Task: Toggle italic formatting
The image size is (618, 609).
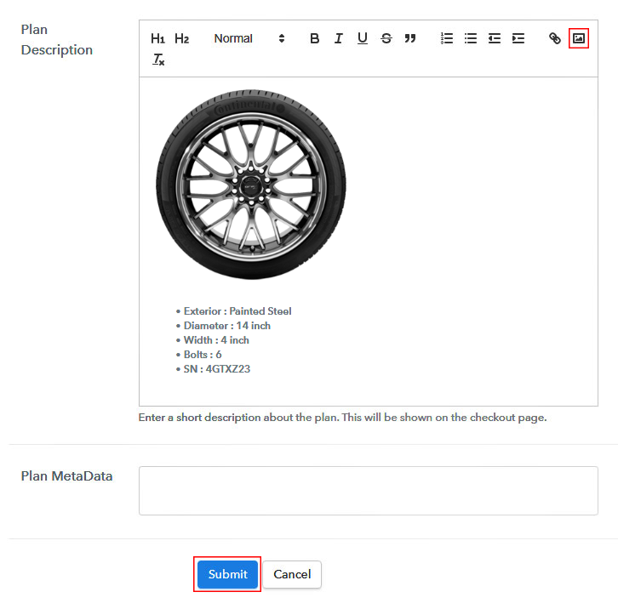Action: pos(339,38)
